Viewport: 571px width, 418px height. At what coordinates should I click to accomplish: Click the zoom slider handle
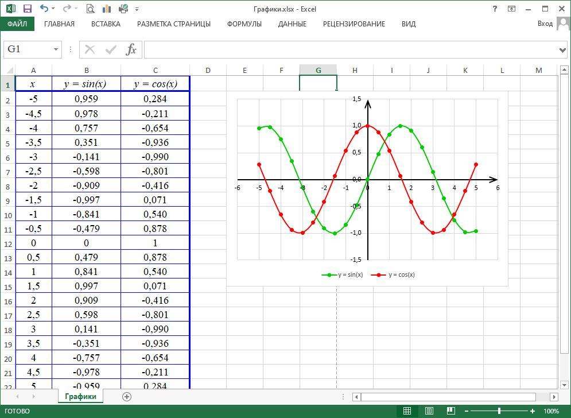tap(499, 411)
